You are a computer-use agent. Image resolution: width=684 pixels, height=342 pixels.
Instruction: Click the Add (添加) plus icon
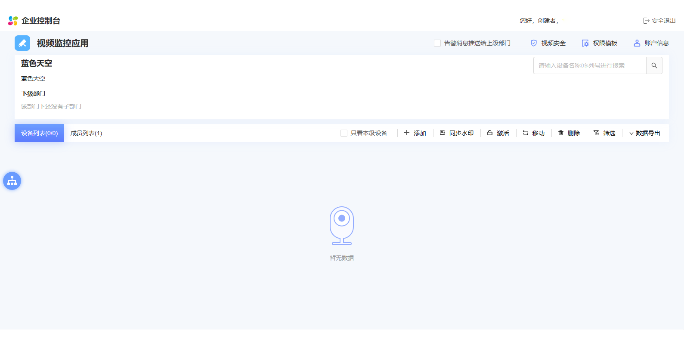[x=407, y=133]
